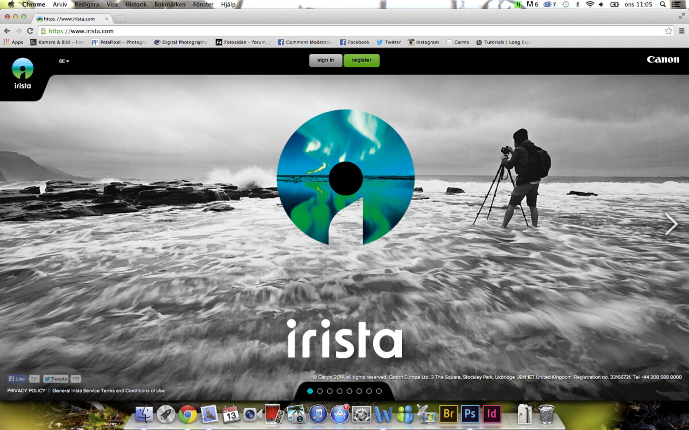This screenshot has width=689, height=430.
Task: Open the App Store from the Dock
Action: (340, 413)
